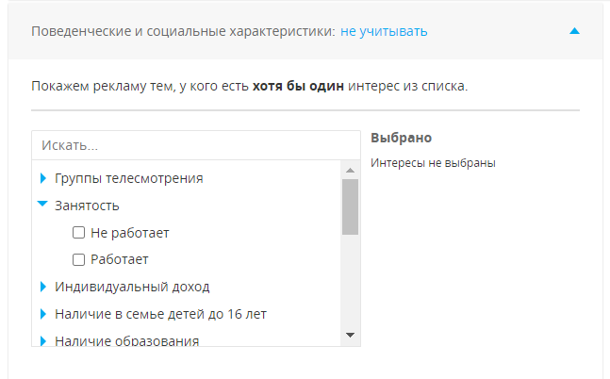Click the Поведенческие и социальные характеристики header

pos(183,31)
